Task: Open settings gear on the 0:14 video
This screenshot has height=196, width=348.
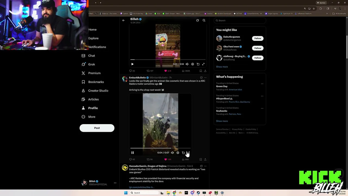Action: (192, 64)
